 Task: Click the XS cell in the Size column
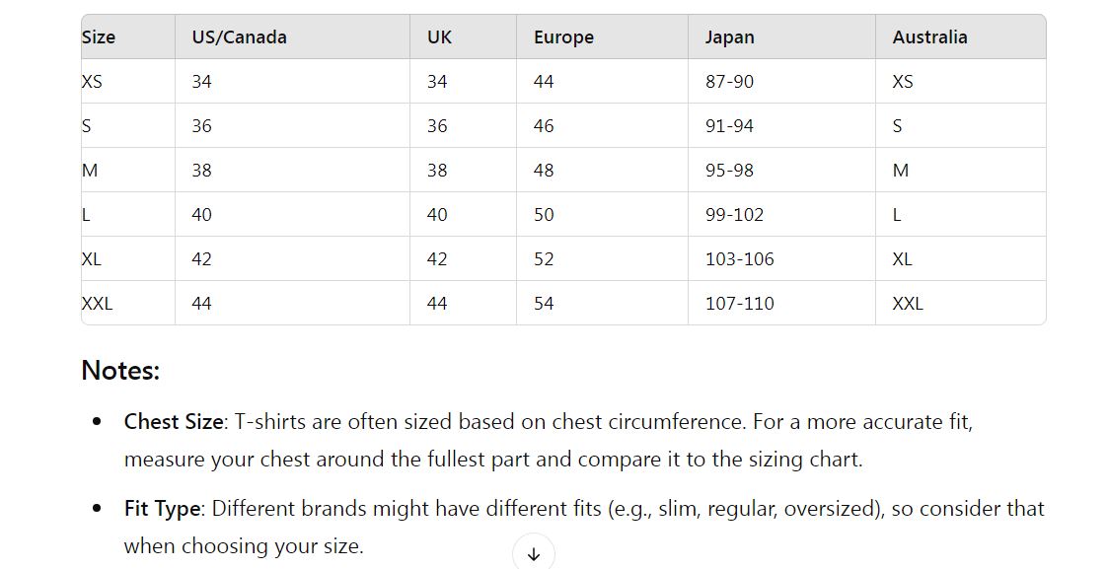click(92, 82)
